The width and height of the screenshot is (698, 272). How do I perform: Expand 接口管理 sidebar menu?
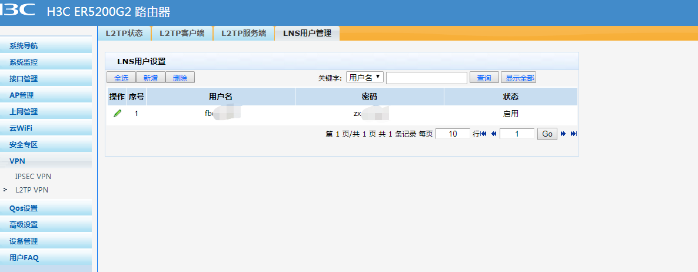click(x=46, y=78)
